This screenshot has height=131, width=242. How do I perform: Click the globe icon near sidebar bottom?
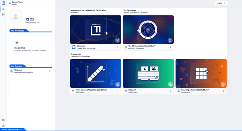[4, 120]
